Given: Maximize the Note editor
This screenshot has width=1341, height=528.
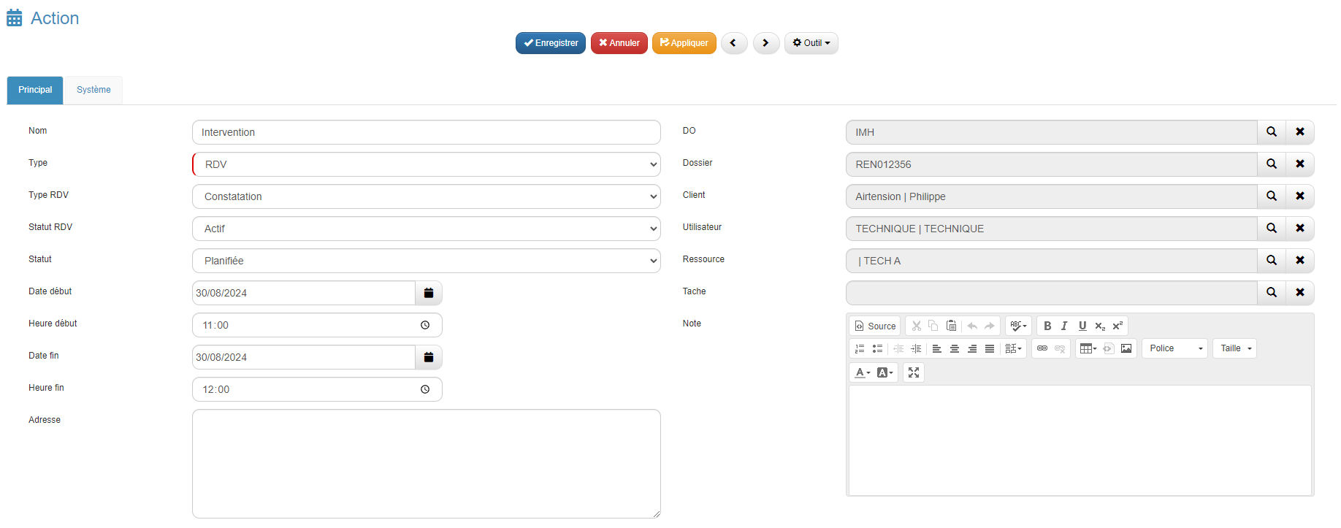Looking at the screenshot, I should coord(914,372).
